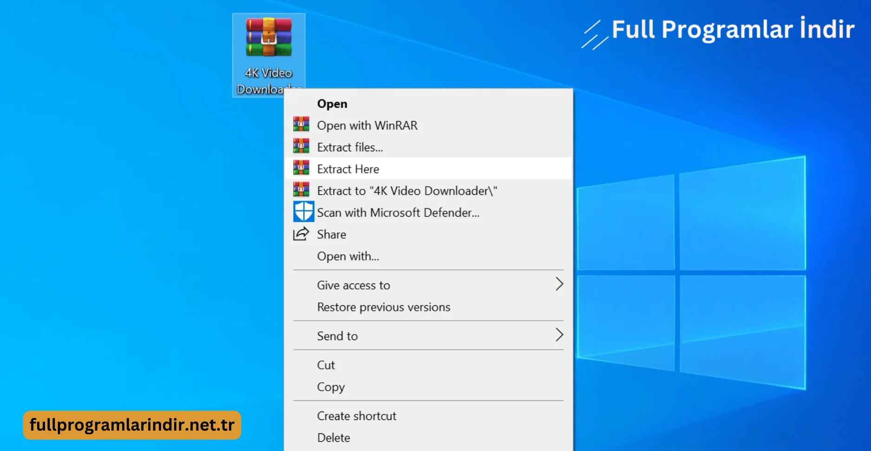Choose Open with... entry
This screenshot has height=451, width=871.
[429, 256]
